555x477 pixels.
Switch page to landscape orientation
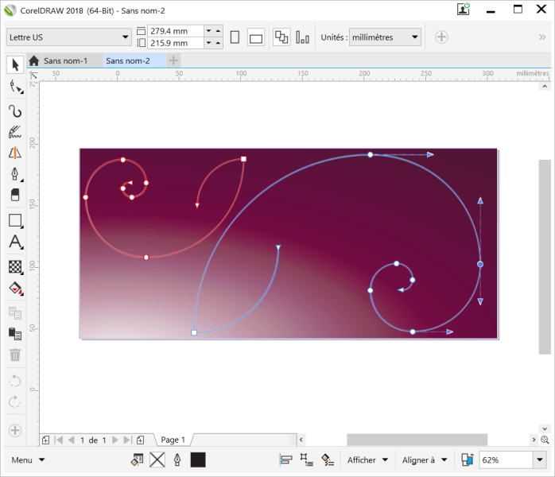tap(255, 37)
